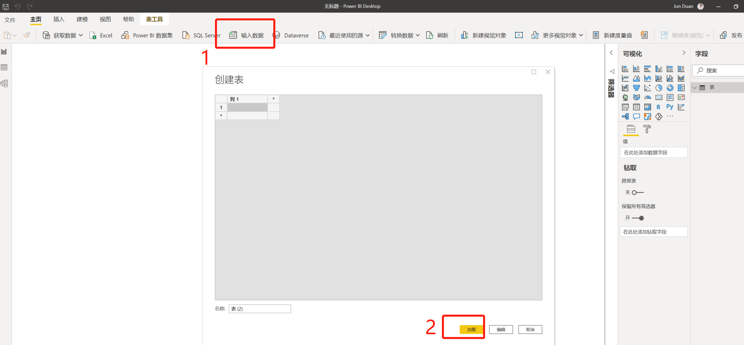
Task: Click 输入数据 in the ribbon
Action: [246, 35]
